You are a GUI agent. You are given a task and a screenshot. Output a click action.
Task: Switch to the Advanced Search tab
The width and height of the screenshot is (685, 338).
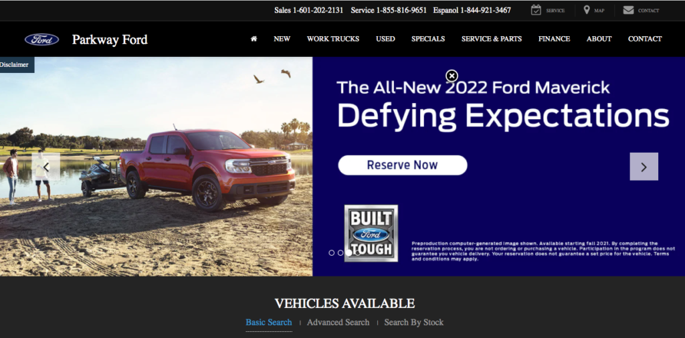click(x=338, y=322)
